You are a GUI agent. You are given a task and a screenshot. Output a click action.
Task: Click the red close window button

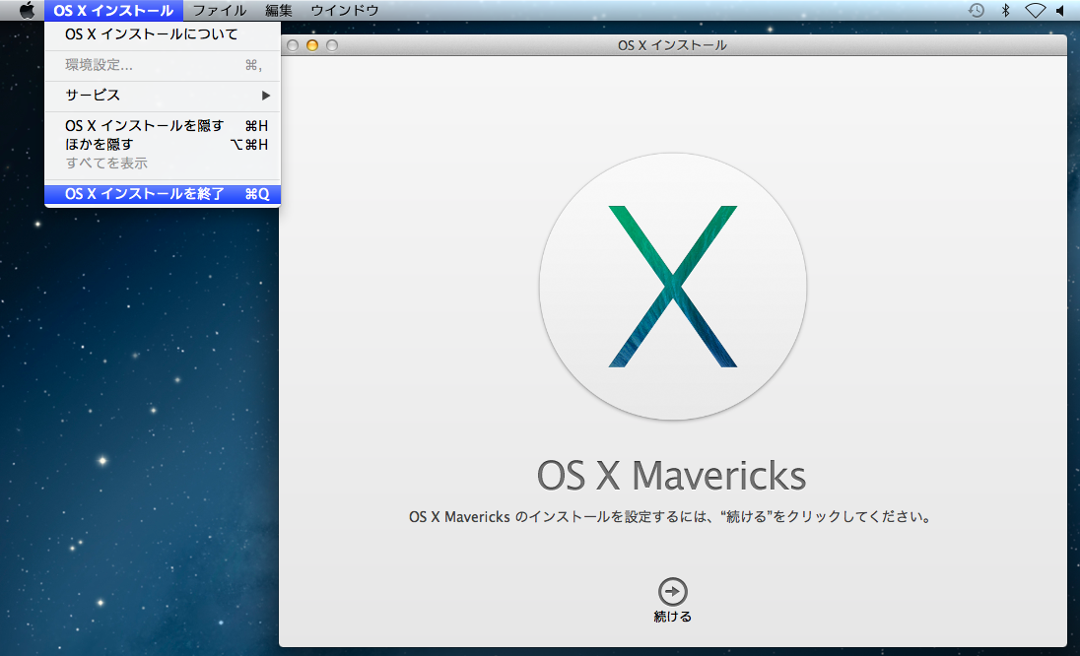click(293, 45)
